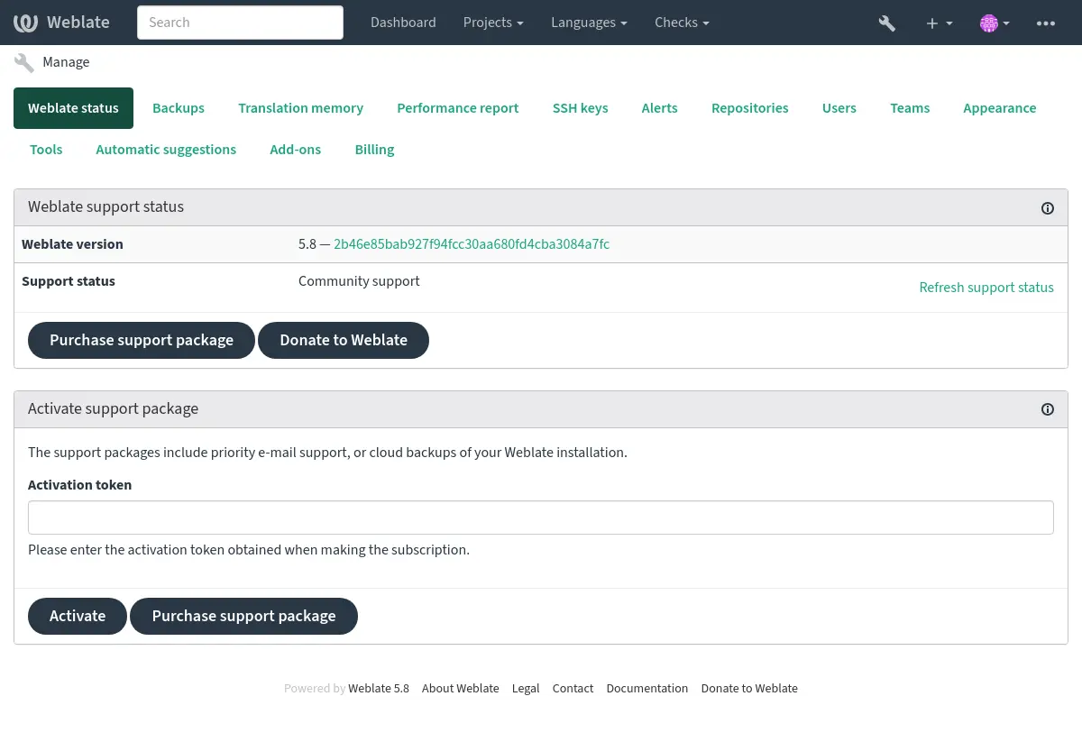Click Donate to Weblate in the footer
Viewport: 1082px width, 742px height.
tap(749, 688)
